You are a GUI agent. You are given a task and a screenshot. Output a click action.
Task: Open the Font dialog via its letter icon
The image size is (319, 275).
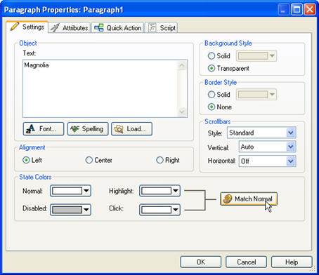[30, 129]
